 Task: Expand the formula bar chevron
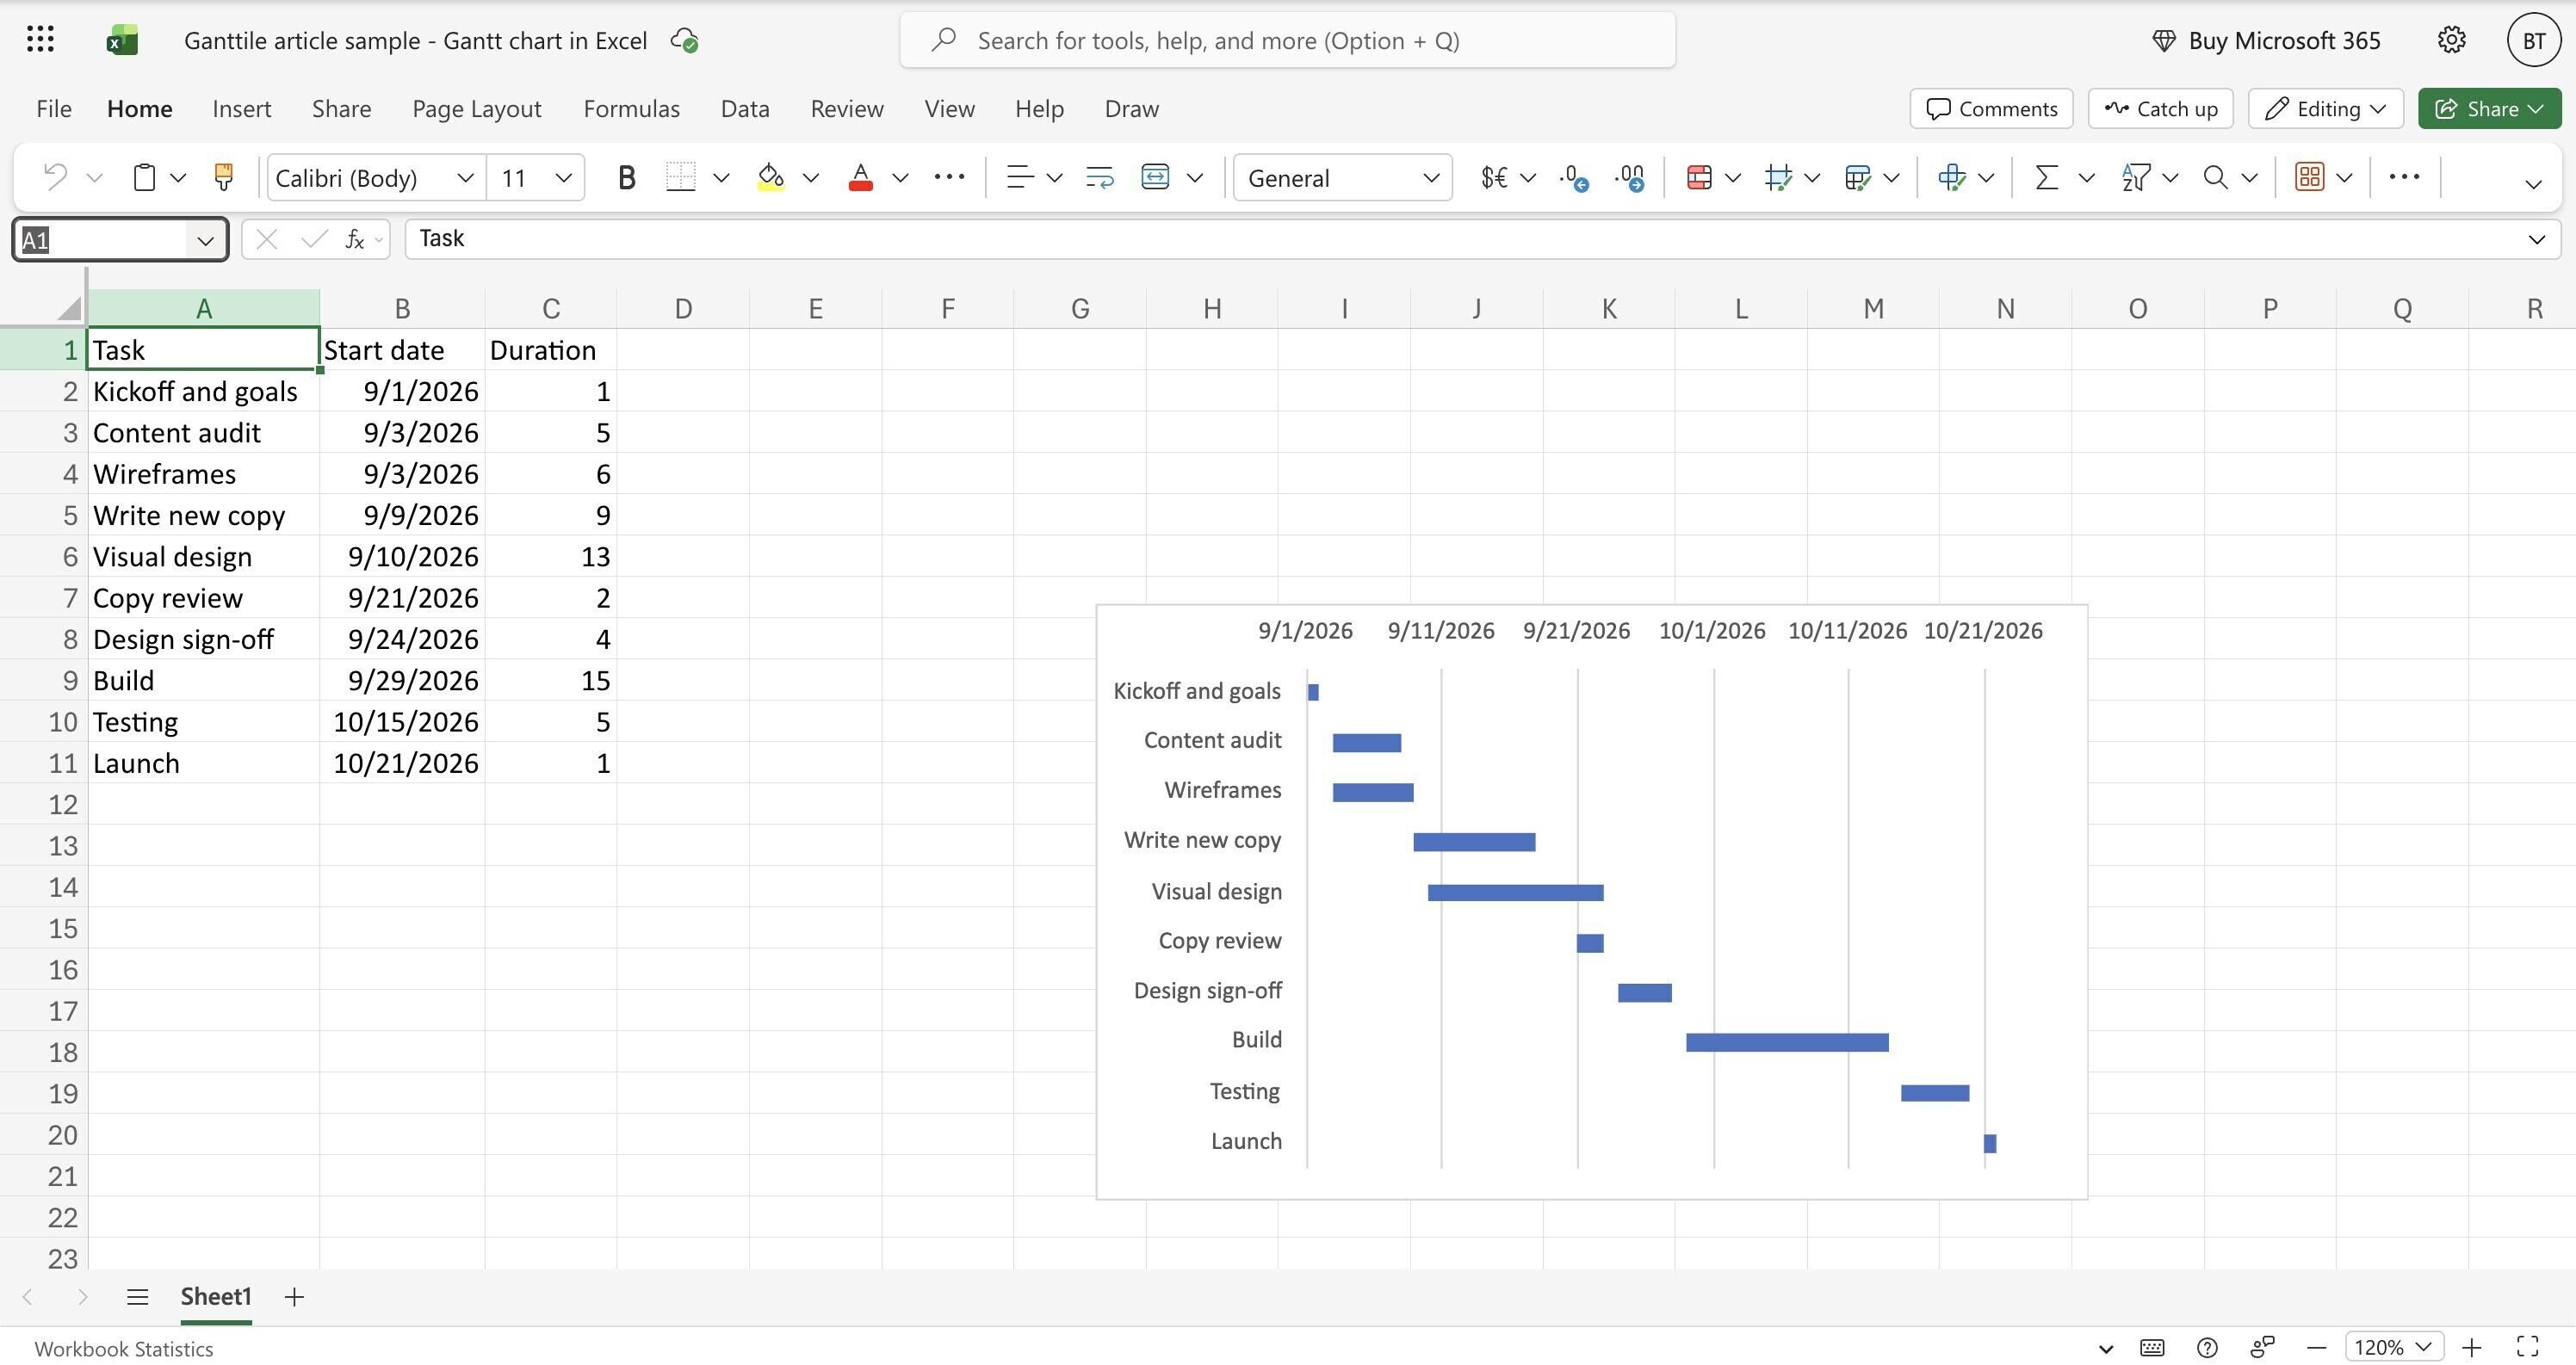[2536, 239]
